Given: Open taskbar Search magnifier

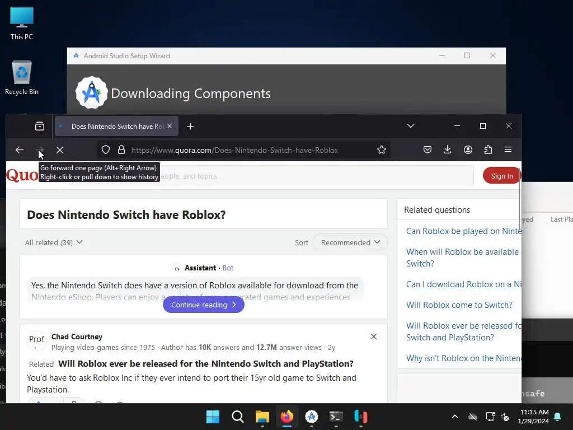Looking at the screenshot, I should pos(237,417).
